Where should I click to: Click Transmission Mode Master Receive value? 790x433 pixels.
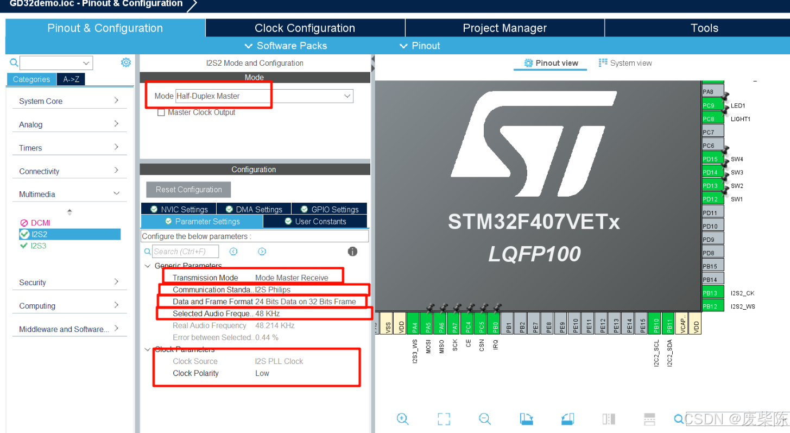[x=292, y=278]
